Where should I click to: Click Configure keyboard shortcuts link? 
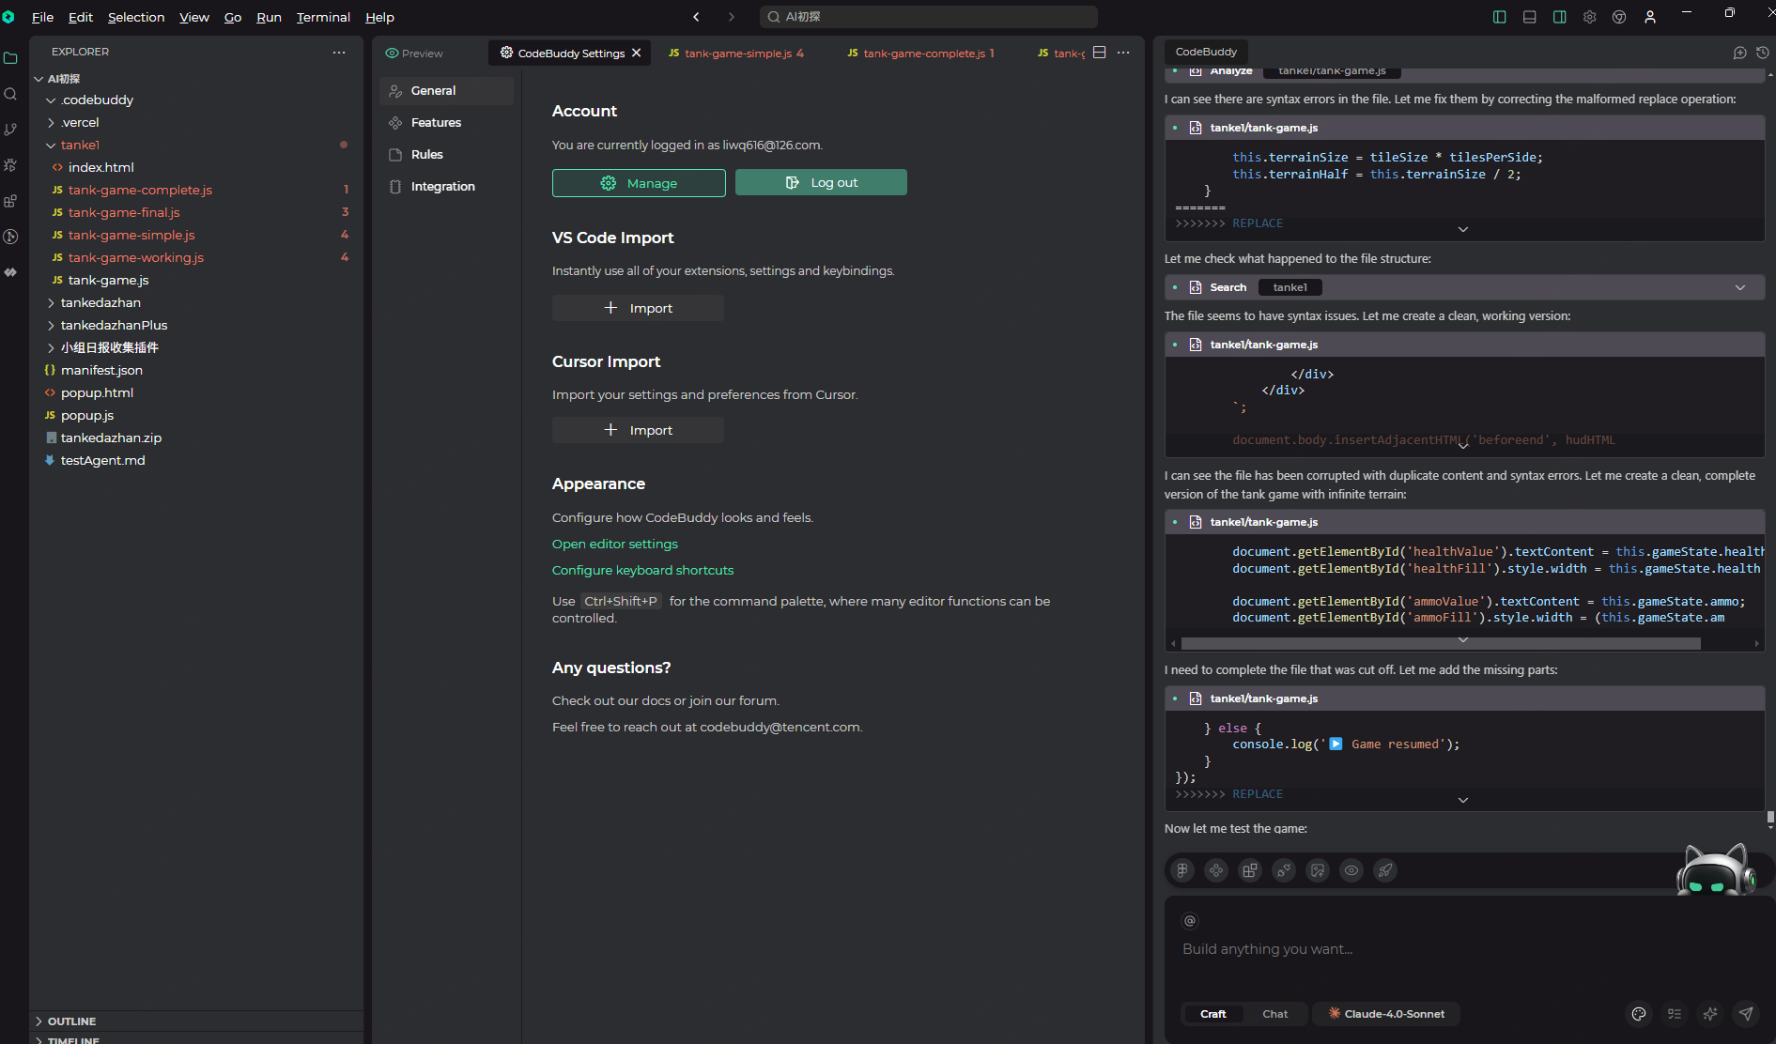click(642, 570)
